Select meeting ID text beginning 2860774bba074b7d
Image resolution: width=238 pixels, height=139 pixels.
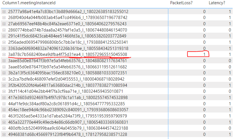(67, 30)
